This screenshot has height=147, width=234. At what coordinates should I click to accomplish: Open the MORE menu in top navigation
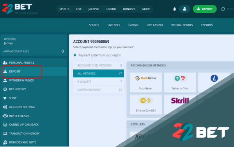click(146, 9)
